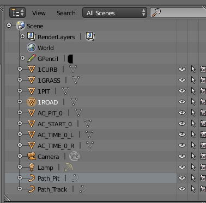This screenshot has width=206, height=203.
Task: Click the Path_Track curve data icon
Action: pyautogui.click(x=83, y=189)
